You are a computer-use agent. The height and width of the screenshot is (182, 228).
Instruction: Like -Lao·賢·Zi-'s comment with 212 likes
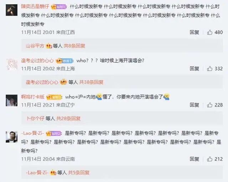click(x=209, y=159)
